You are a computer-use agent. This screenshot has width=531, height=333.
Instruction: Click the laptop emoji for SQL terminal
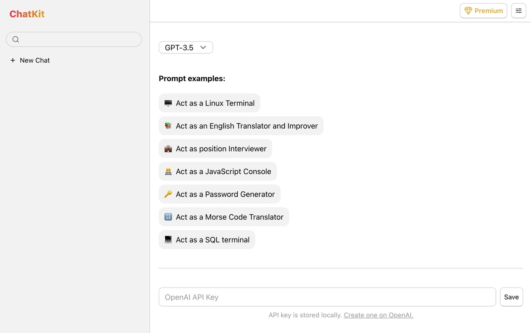point(168,240)
